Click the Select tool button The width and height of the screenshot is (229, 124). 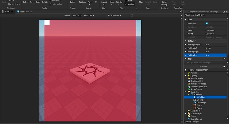tap(26, 2)
